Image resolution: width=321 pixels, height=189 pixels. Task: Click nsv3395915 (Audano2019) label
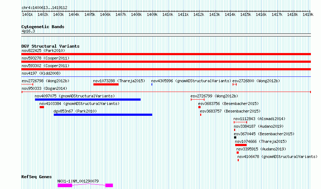[261, 149]
